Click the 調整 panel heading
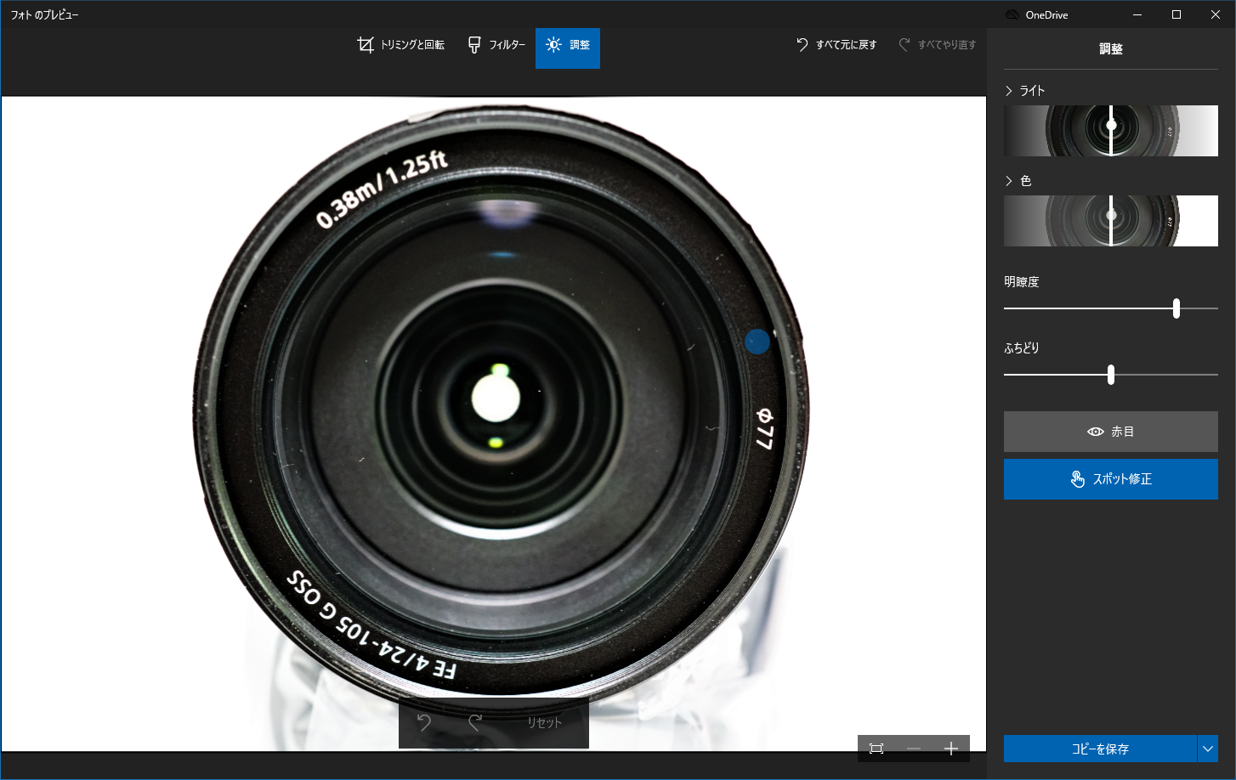Image resolution: width=1236 pixels, height=780 pixels. click(1111, 49)
